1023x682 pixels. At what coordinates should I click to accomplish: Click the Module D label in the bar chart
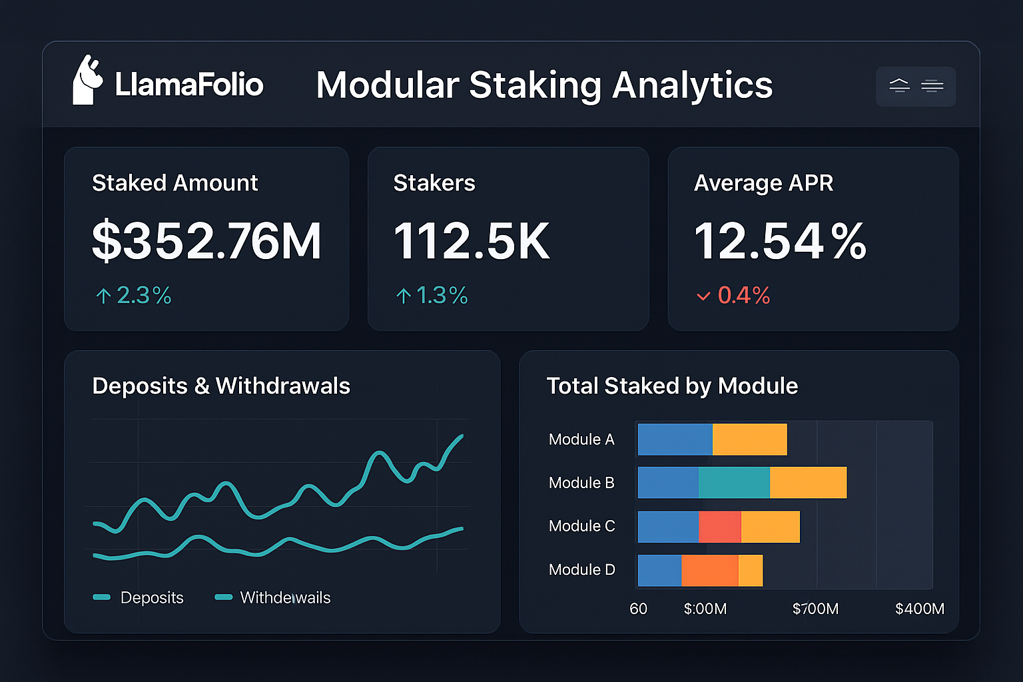(582, 569)
